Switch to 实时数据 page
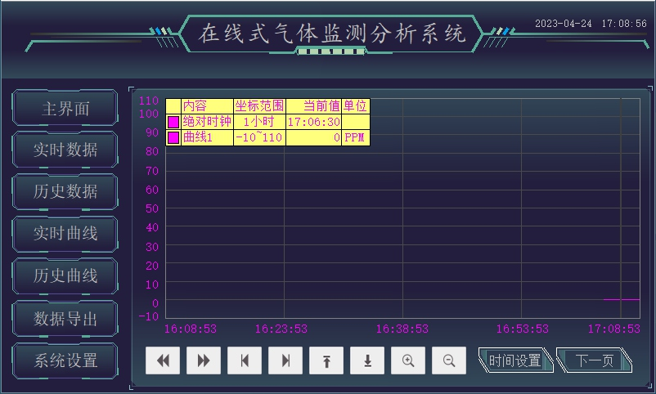Screen dimensions: 656x394 point(65,150)
